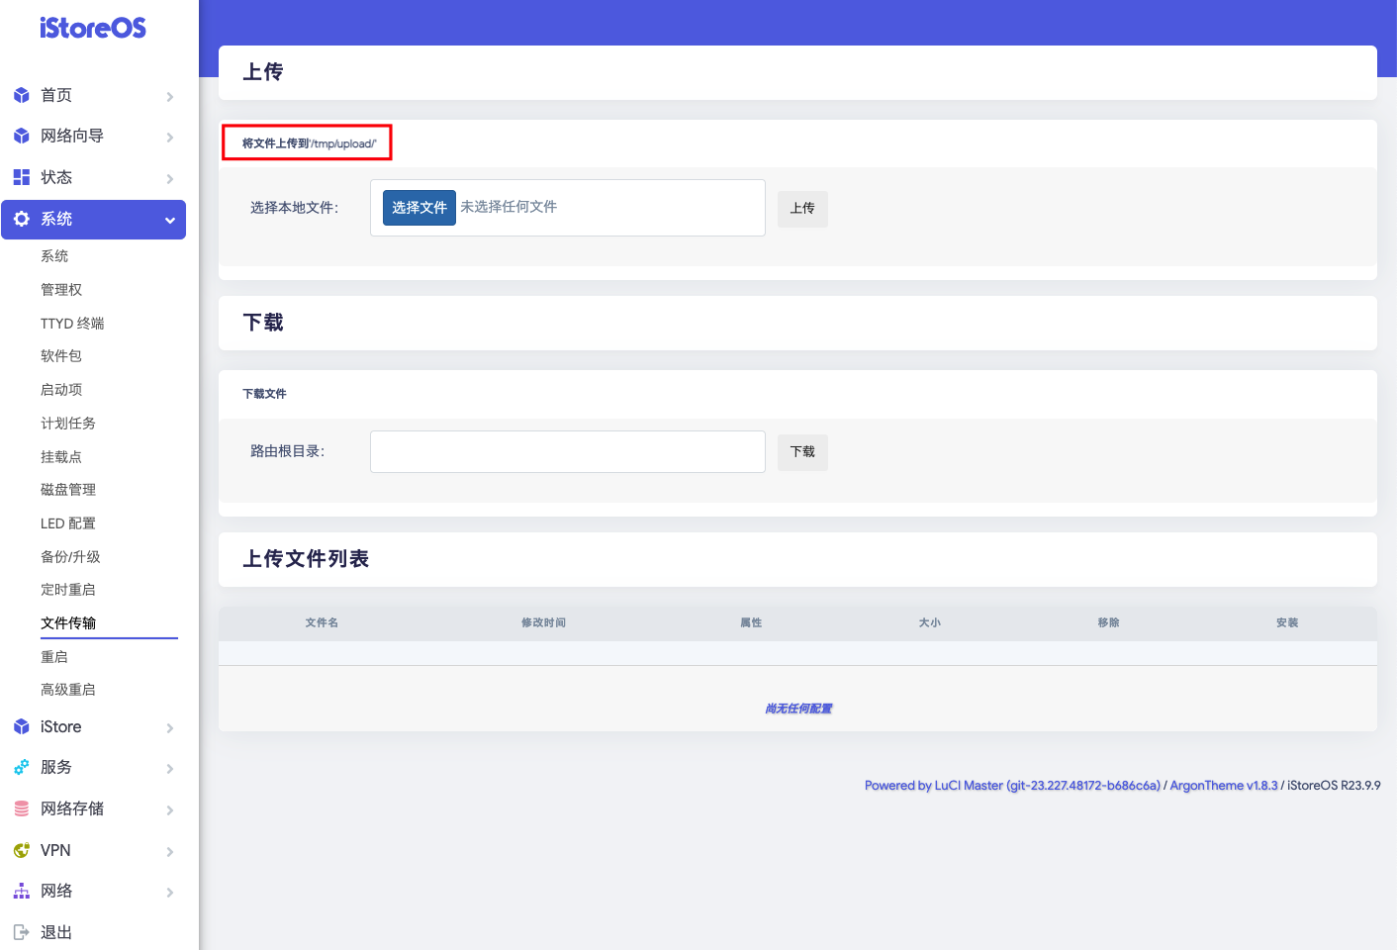
Task: Select the 网络向导 icon in sidebar
Action: pyautogui.click(x=22, y=136)
